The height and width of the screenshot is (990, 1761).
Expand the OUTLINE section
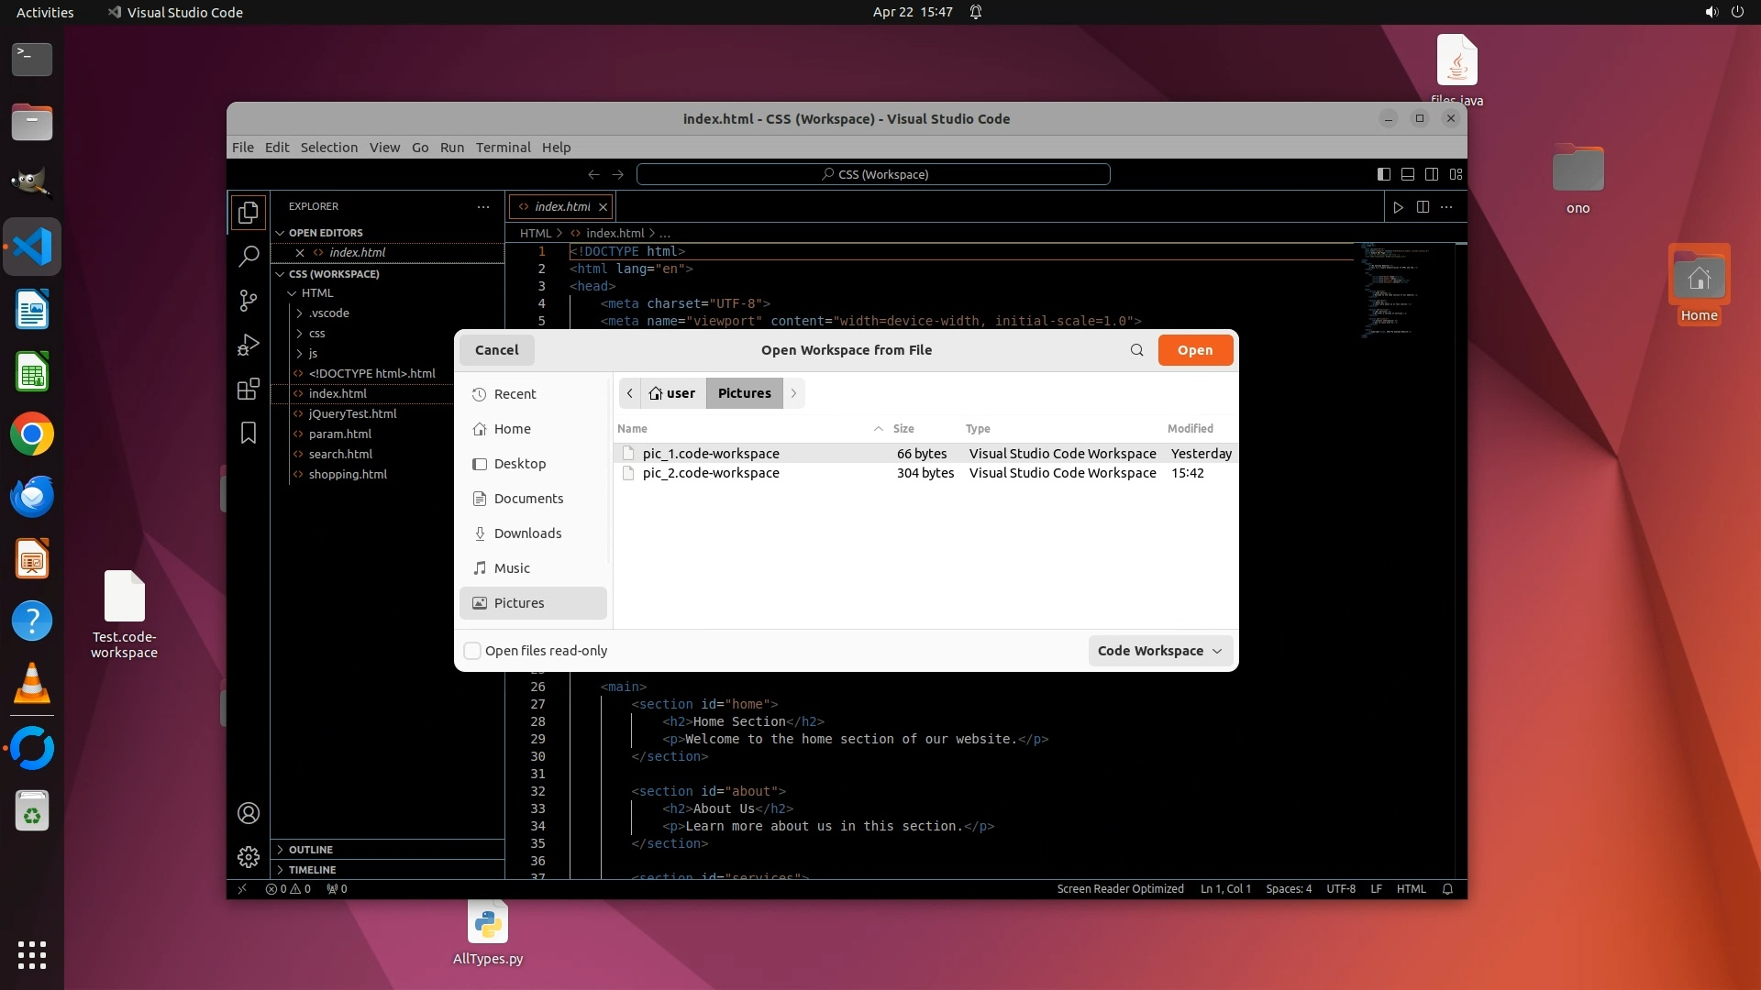(x=311, y=850)
